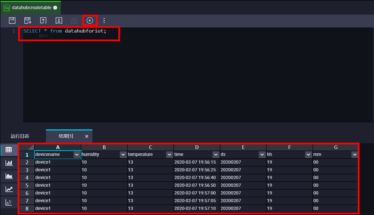Open time column filter dropdown

coord(216,154)
